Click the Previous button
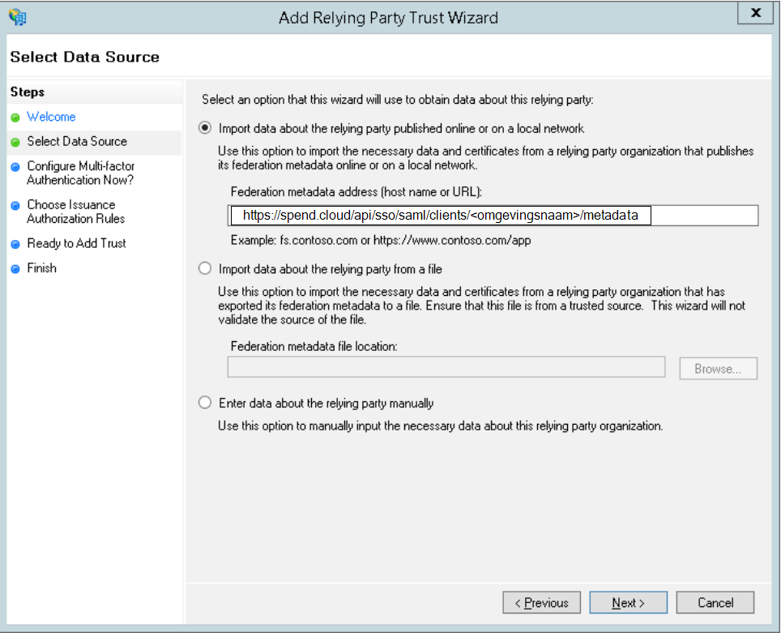Viewport: 781px width, 633px height. pyautogui.click(x=541, y=602)
